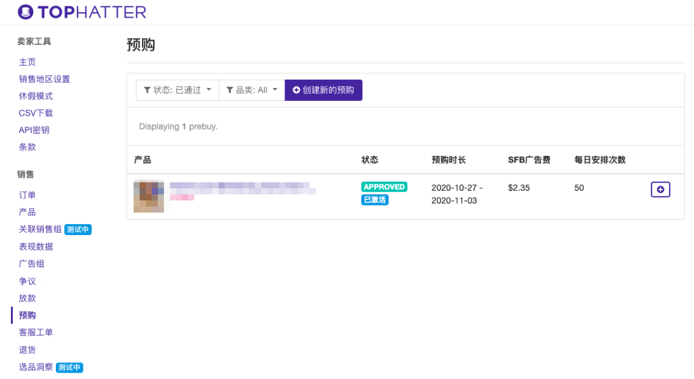
Task: Open 关联销售组 in sidebar
Action: [x=40, y=229]
